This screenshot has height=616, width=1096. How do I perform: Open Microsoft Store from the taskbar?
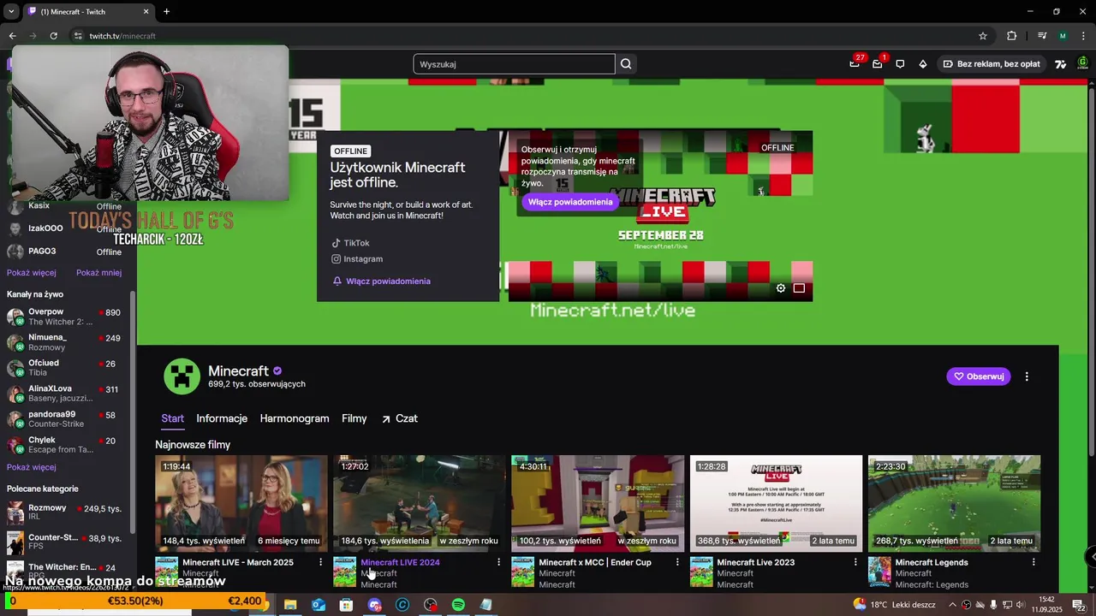346,605
